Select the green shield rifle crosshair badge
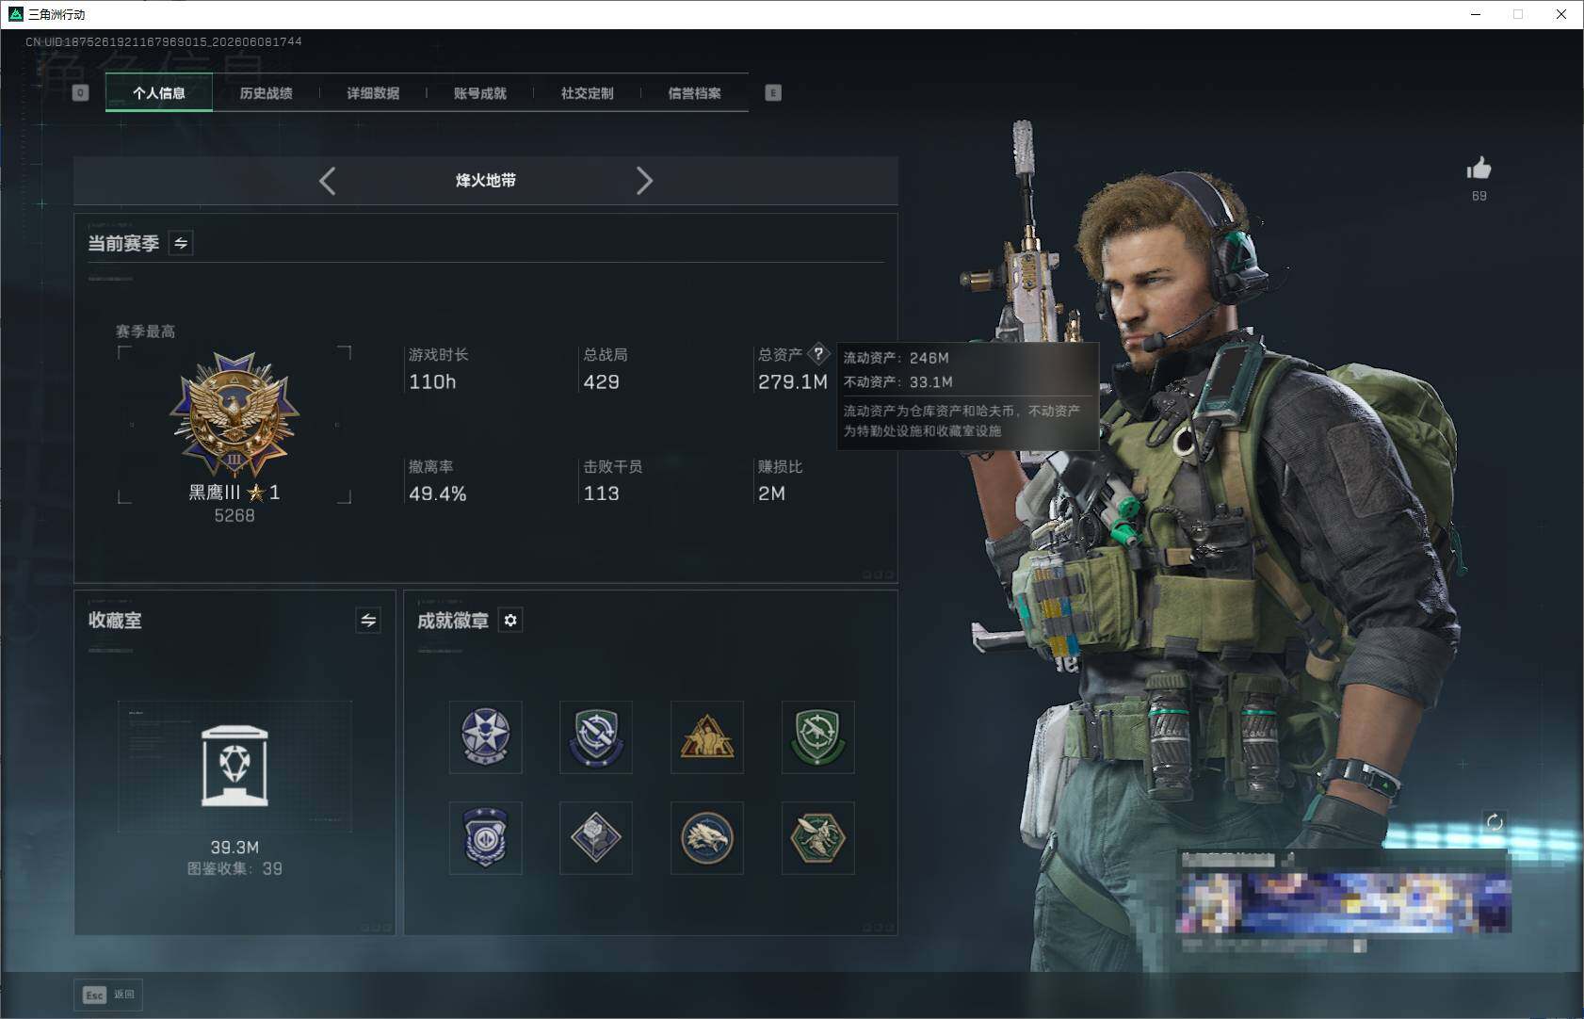 (x=818, y=736)
